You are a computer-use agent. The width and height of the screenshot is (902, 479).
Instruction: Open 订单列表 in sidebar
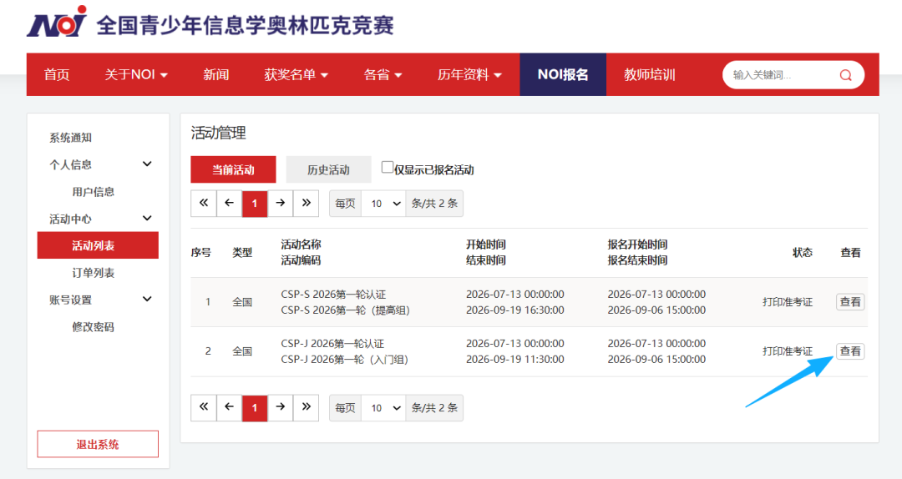(94, 273)
